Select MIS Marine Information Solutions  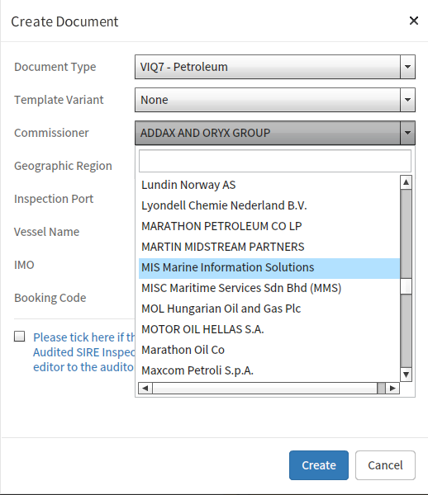click(269, 267)
